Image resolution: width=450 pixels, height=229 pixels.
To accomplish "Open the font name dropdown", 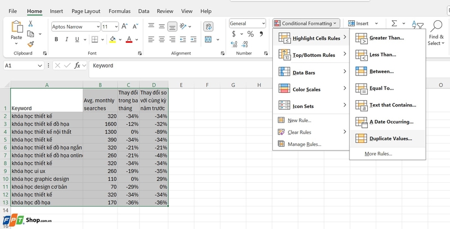I will [x=98, y=26].
